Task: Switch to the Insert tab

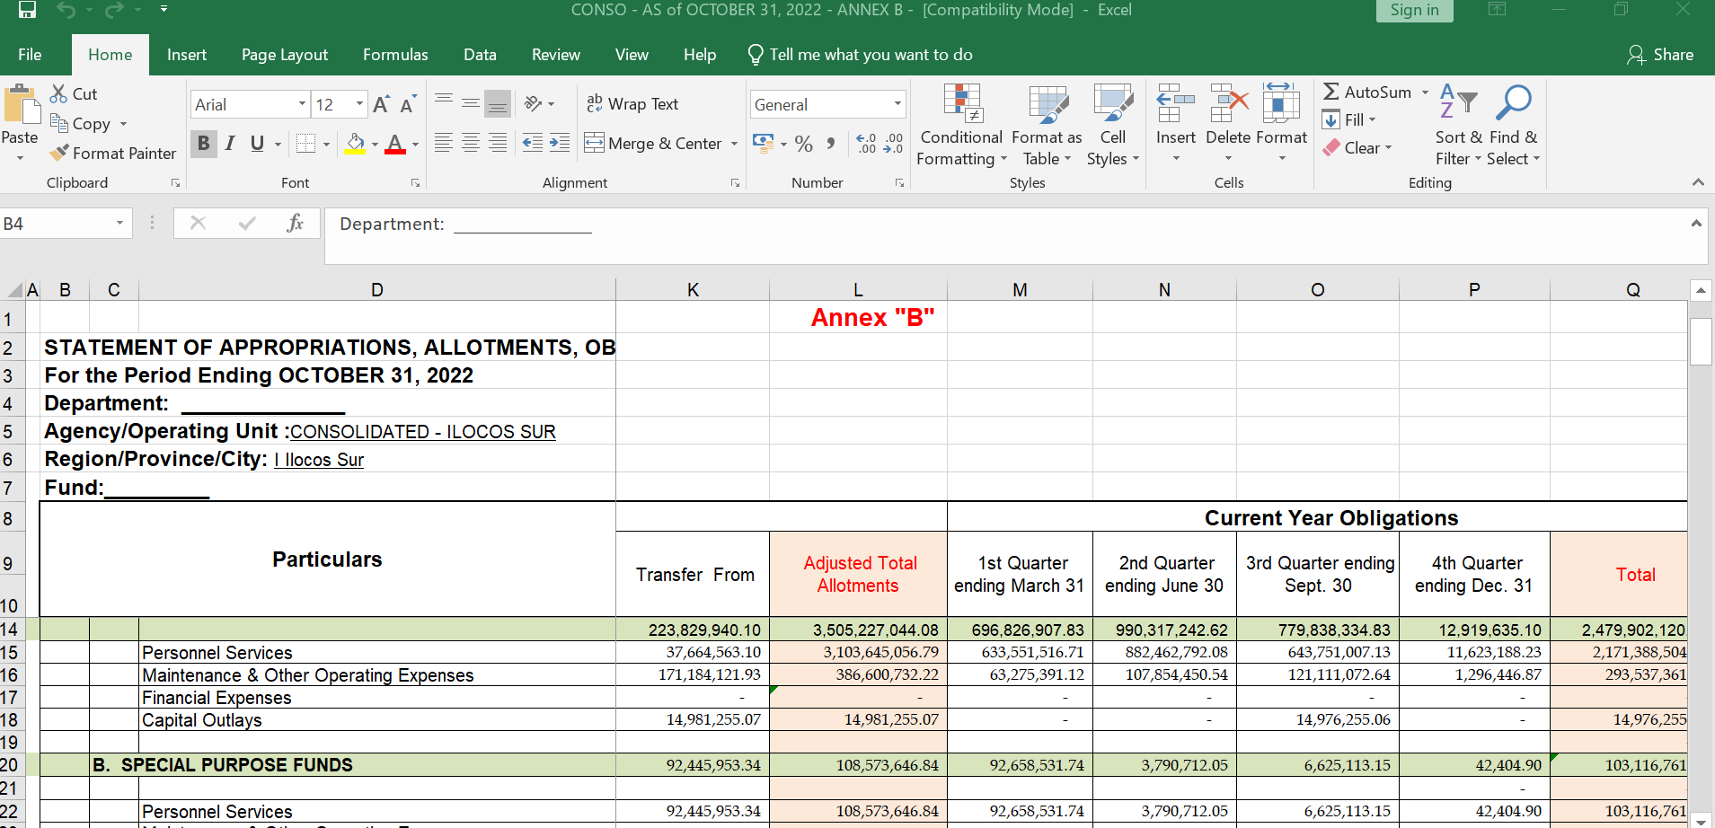Action: pyautogui.click(x=187, y=55)
